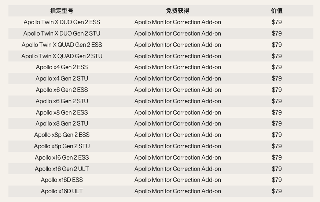Click the $79 price in the Apollo x16D ULT row

coord(277,191)
